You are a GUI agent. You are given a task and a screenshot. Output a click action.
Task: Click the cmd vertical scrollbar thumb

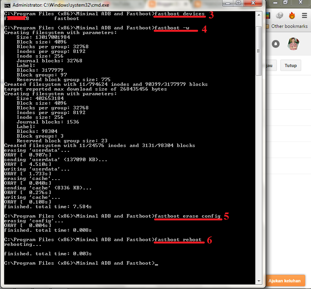(258, 51)
